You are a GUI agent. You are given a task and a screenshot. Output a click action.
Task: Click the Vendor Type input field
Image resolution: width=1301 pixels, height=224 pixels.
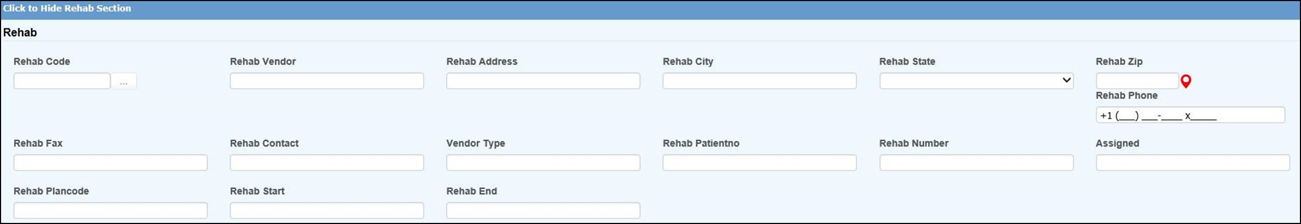click(543, 163)
